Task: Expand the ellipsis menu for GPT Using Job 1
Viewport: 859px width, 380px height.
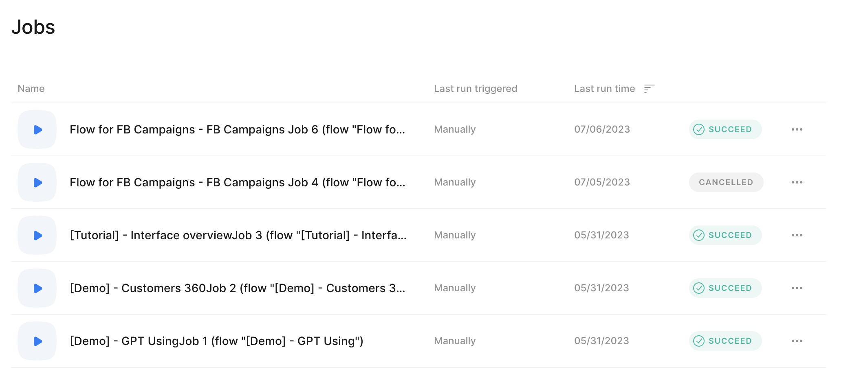Action: [x=797, y=341]
